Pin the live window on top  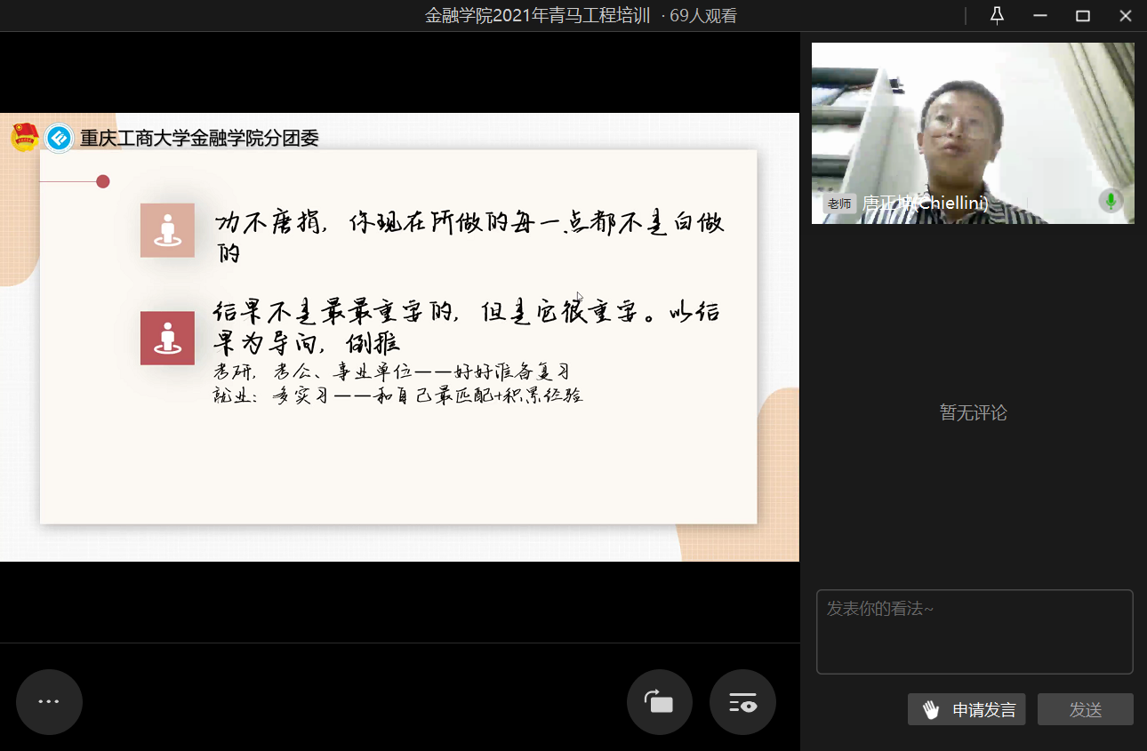pyautogui.click(x=997, y=16)
